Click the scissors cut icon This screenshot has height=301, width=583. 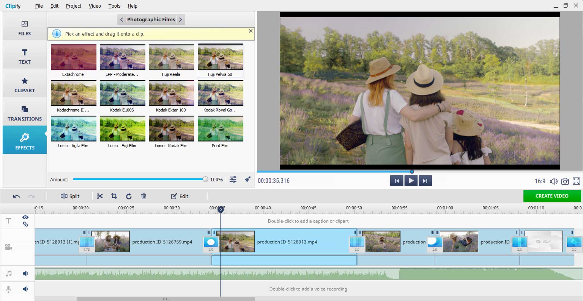click(x=100, y=196)
